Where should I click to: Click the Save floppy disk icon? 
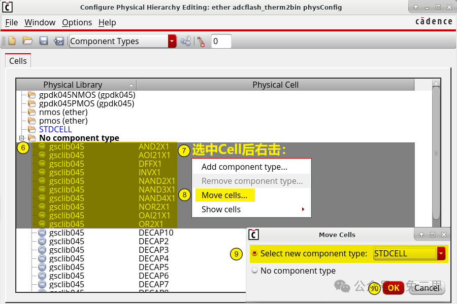(44, 41)
